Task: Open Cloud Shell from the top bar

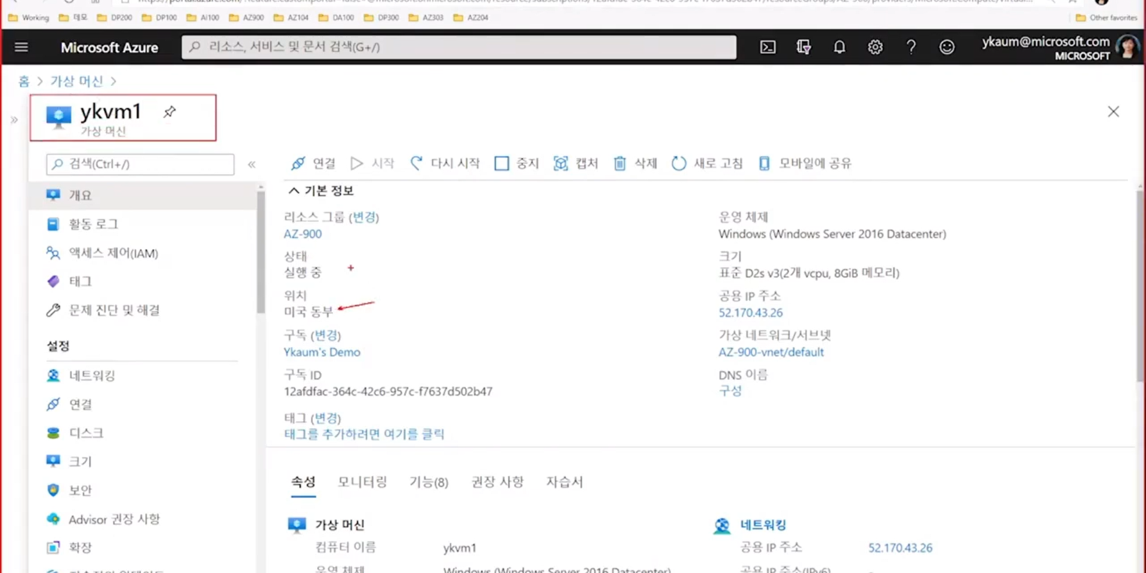Action: point(768,47)
